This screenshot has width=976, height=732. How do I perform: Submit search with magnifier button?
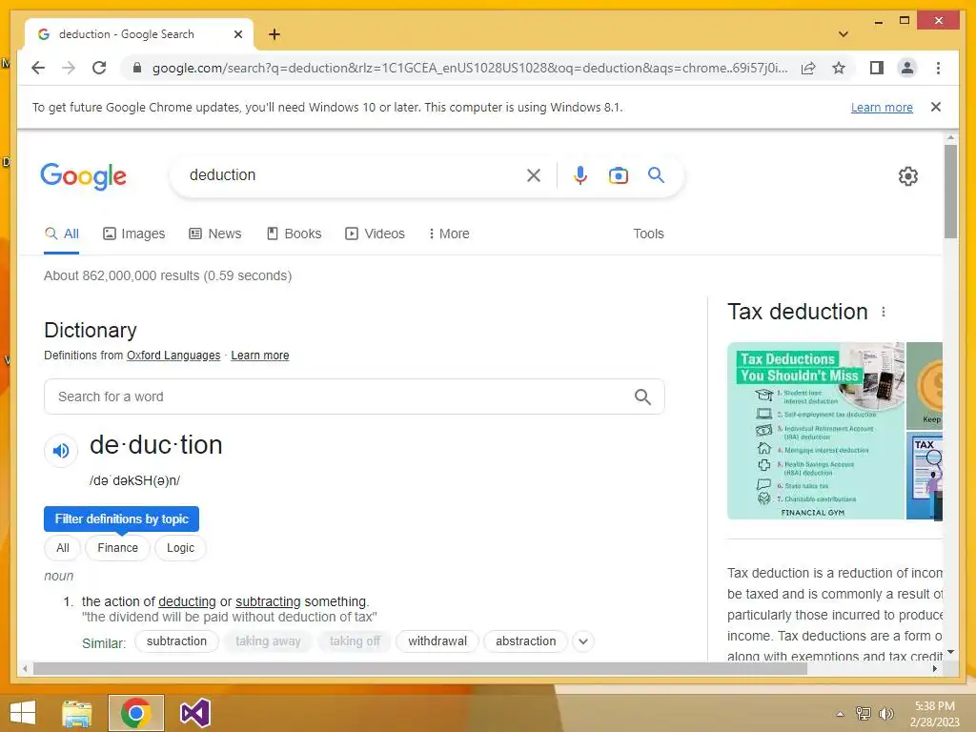tap(656, 175)
